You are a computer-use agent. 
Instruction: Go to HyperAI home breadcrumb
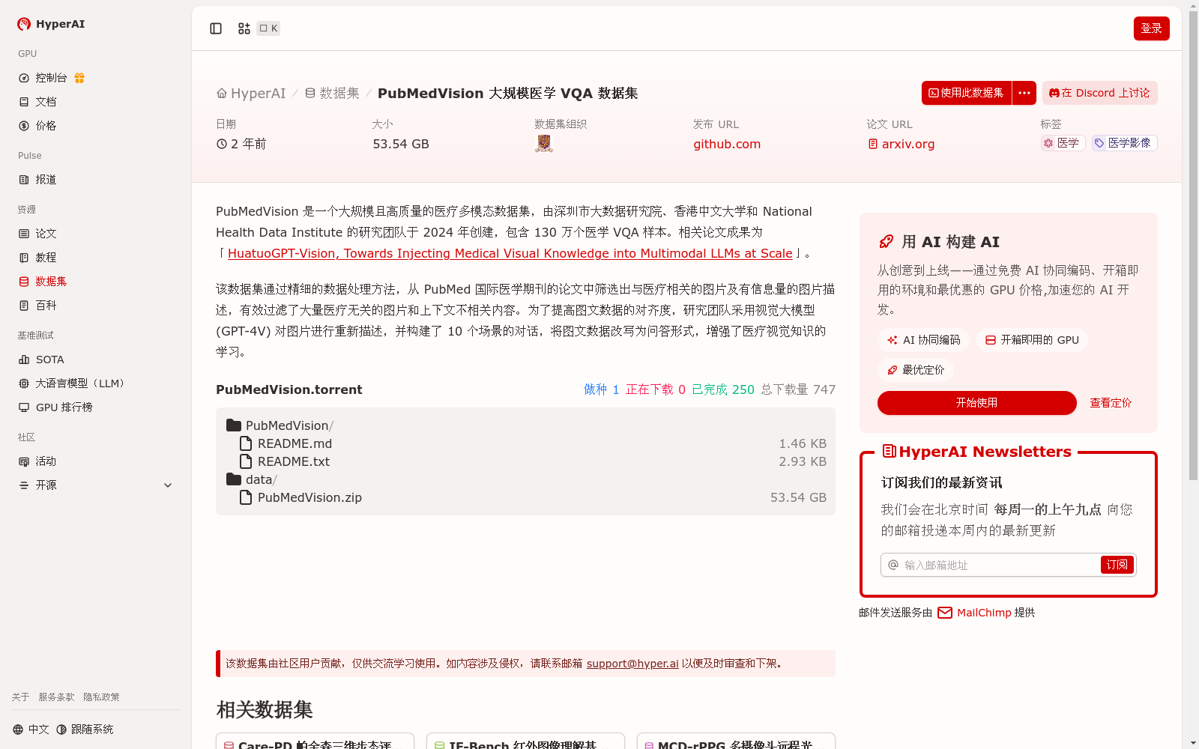pos(251,94)
